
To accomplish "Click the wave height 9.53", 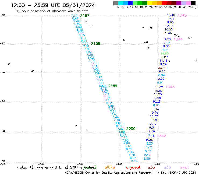I will (168, 39).
